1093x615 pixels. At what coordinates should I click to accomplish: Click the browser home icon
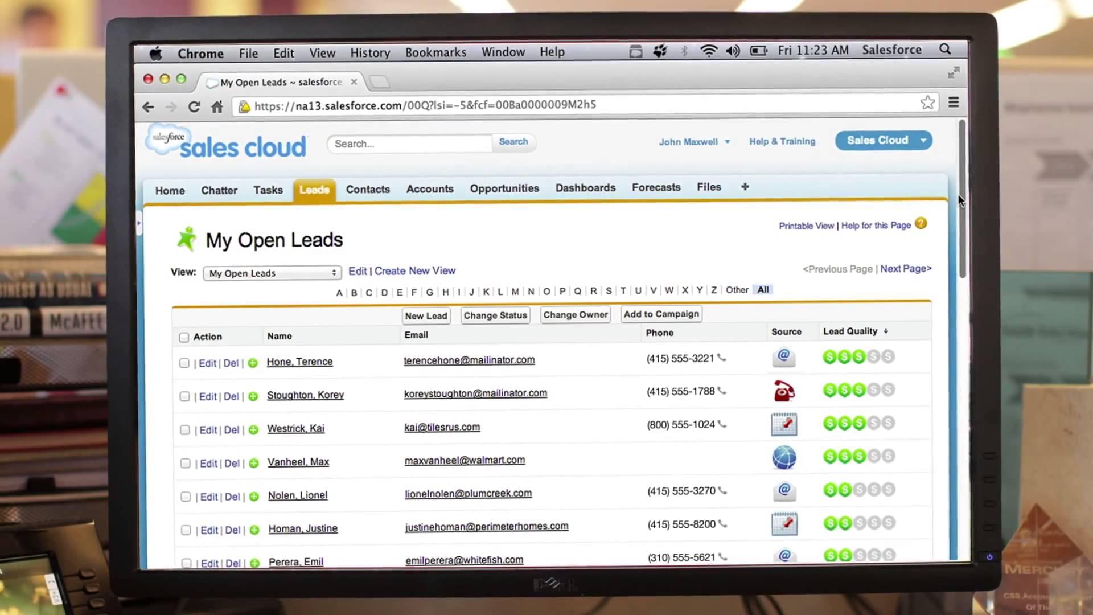click(217, 106)
